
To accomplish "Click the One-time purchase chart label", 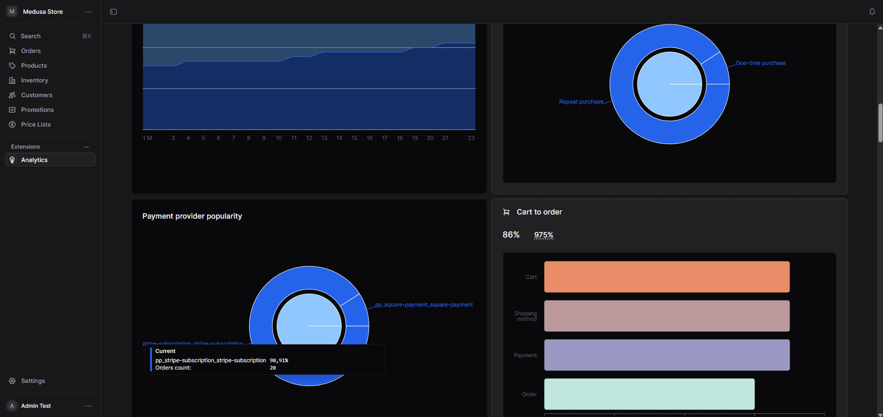I will (760, 63).
